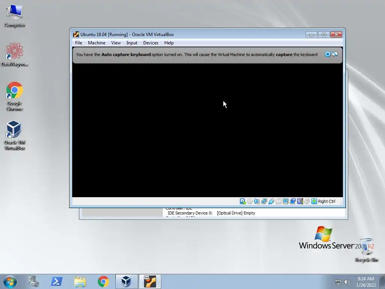Click the USB devices status icon

[271, 201]
